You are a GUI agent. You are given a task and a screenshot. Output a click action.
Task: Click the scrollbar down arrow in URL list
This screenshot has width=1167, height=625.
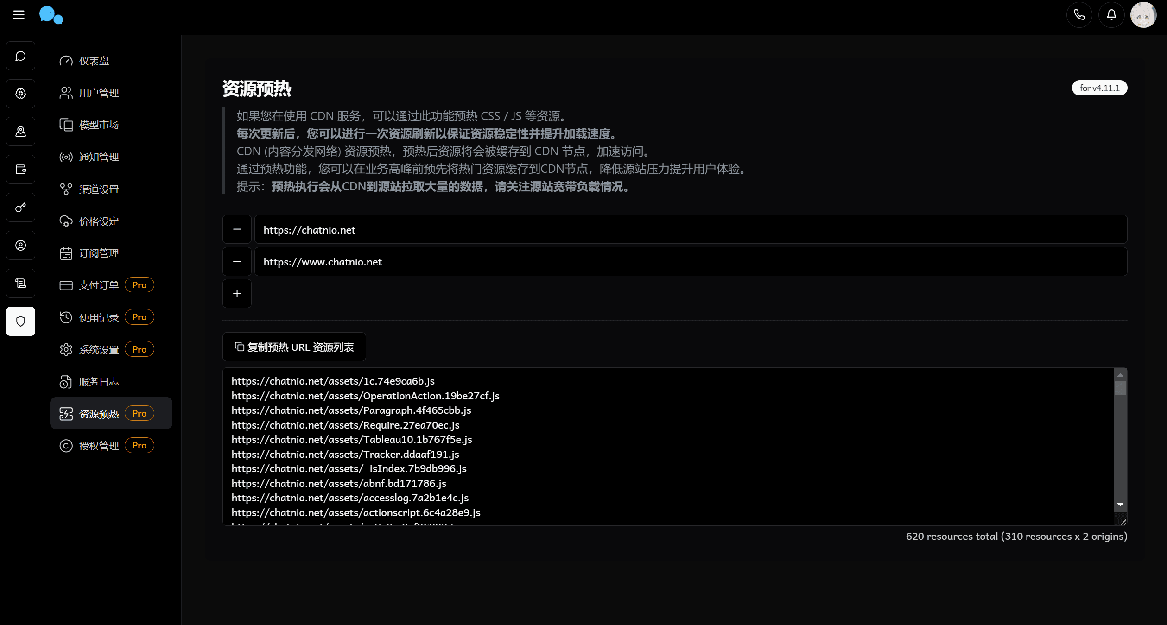click(x=1120, y=505)
